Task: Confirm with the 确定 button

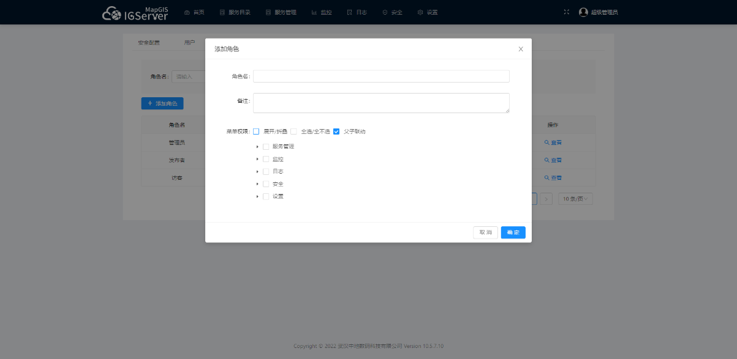Action: point(513,232)
